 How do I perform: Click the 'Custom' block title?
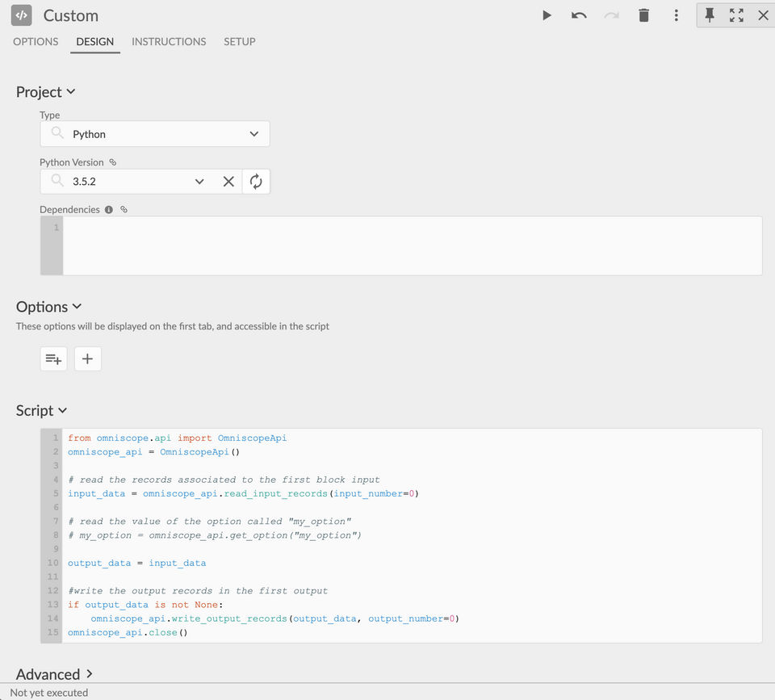[71, 16]
